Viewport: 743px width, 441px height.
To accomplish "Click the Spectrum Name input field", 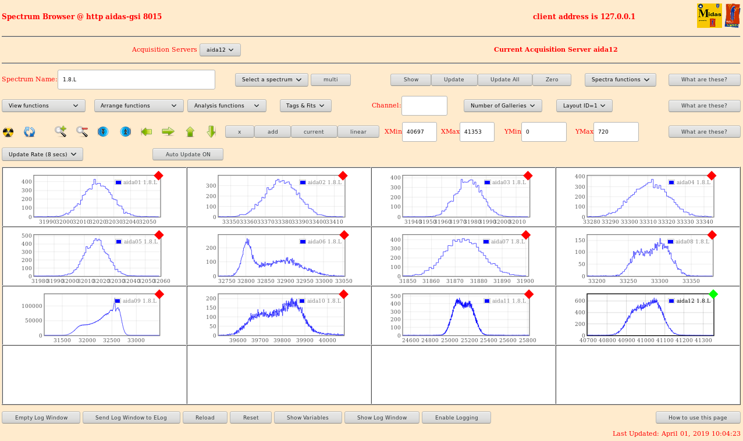I will [x=136, y=80].
